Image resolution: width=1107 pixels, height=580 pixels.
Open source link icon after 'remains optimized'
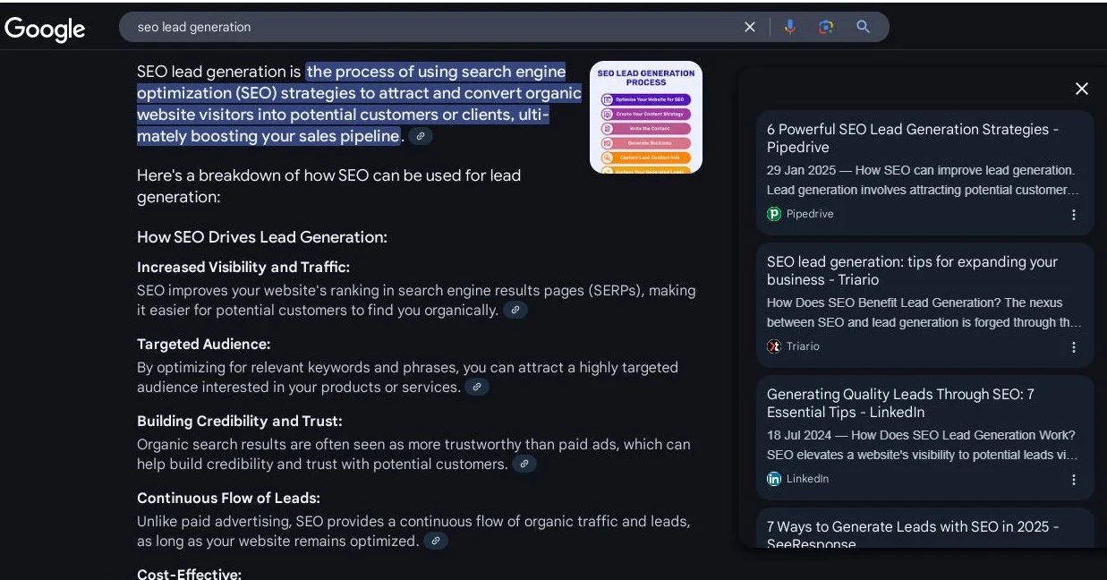click(x=436, y=541)
